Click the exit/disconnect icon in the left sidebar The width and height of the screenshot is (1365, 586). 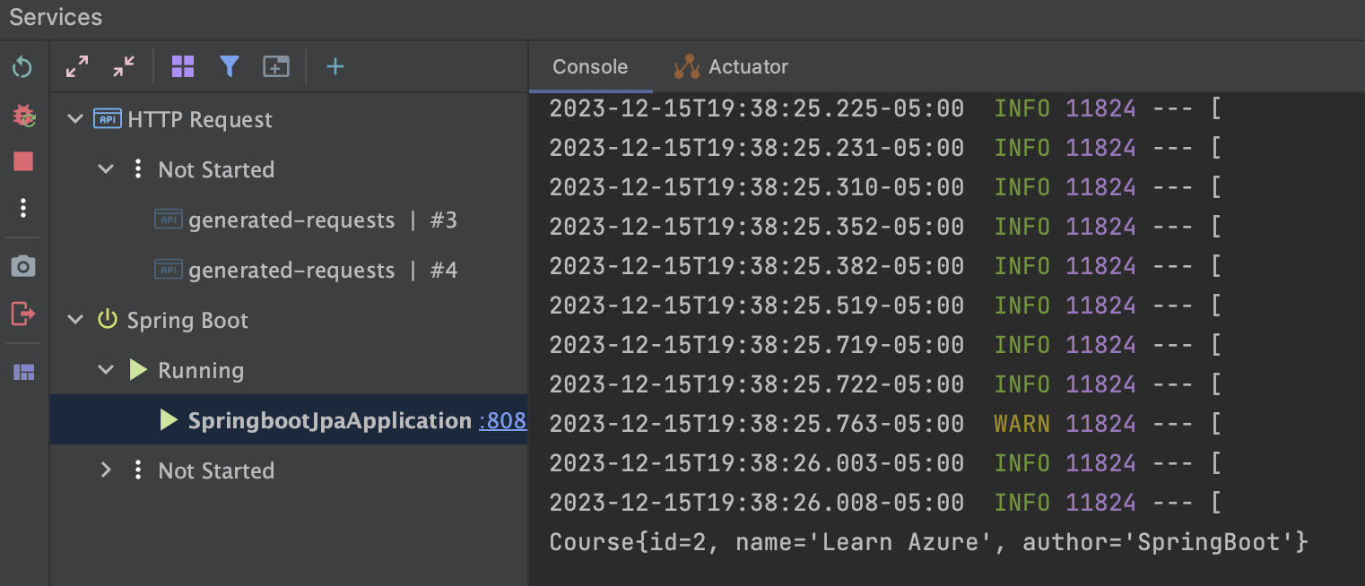(x=22, y=315)
